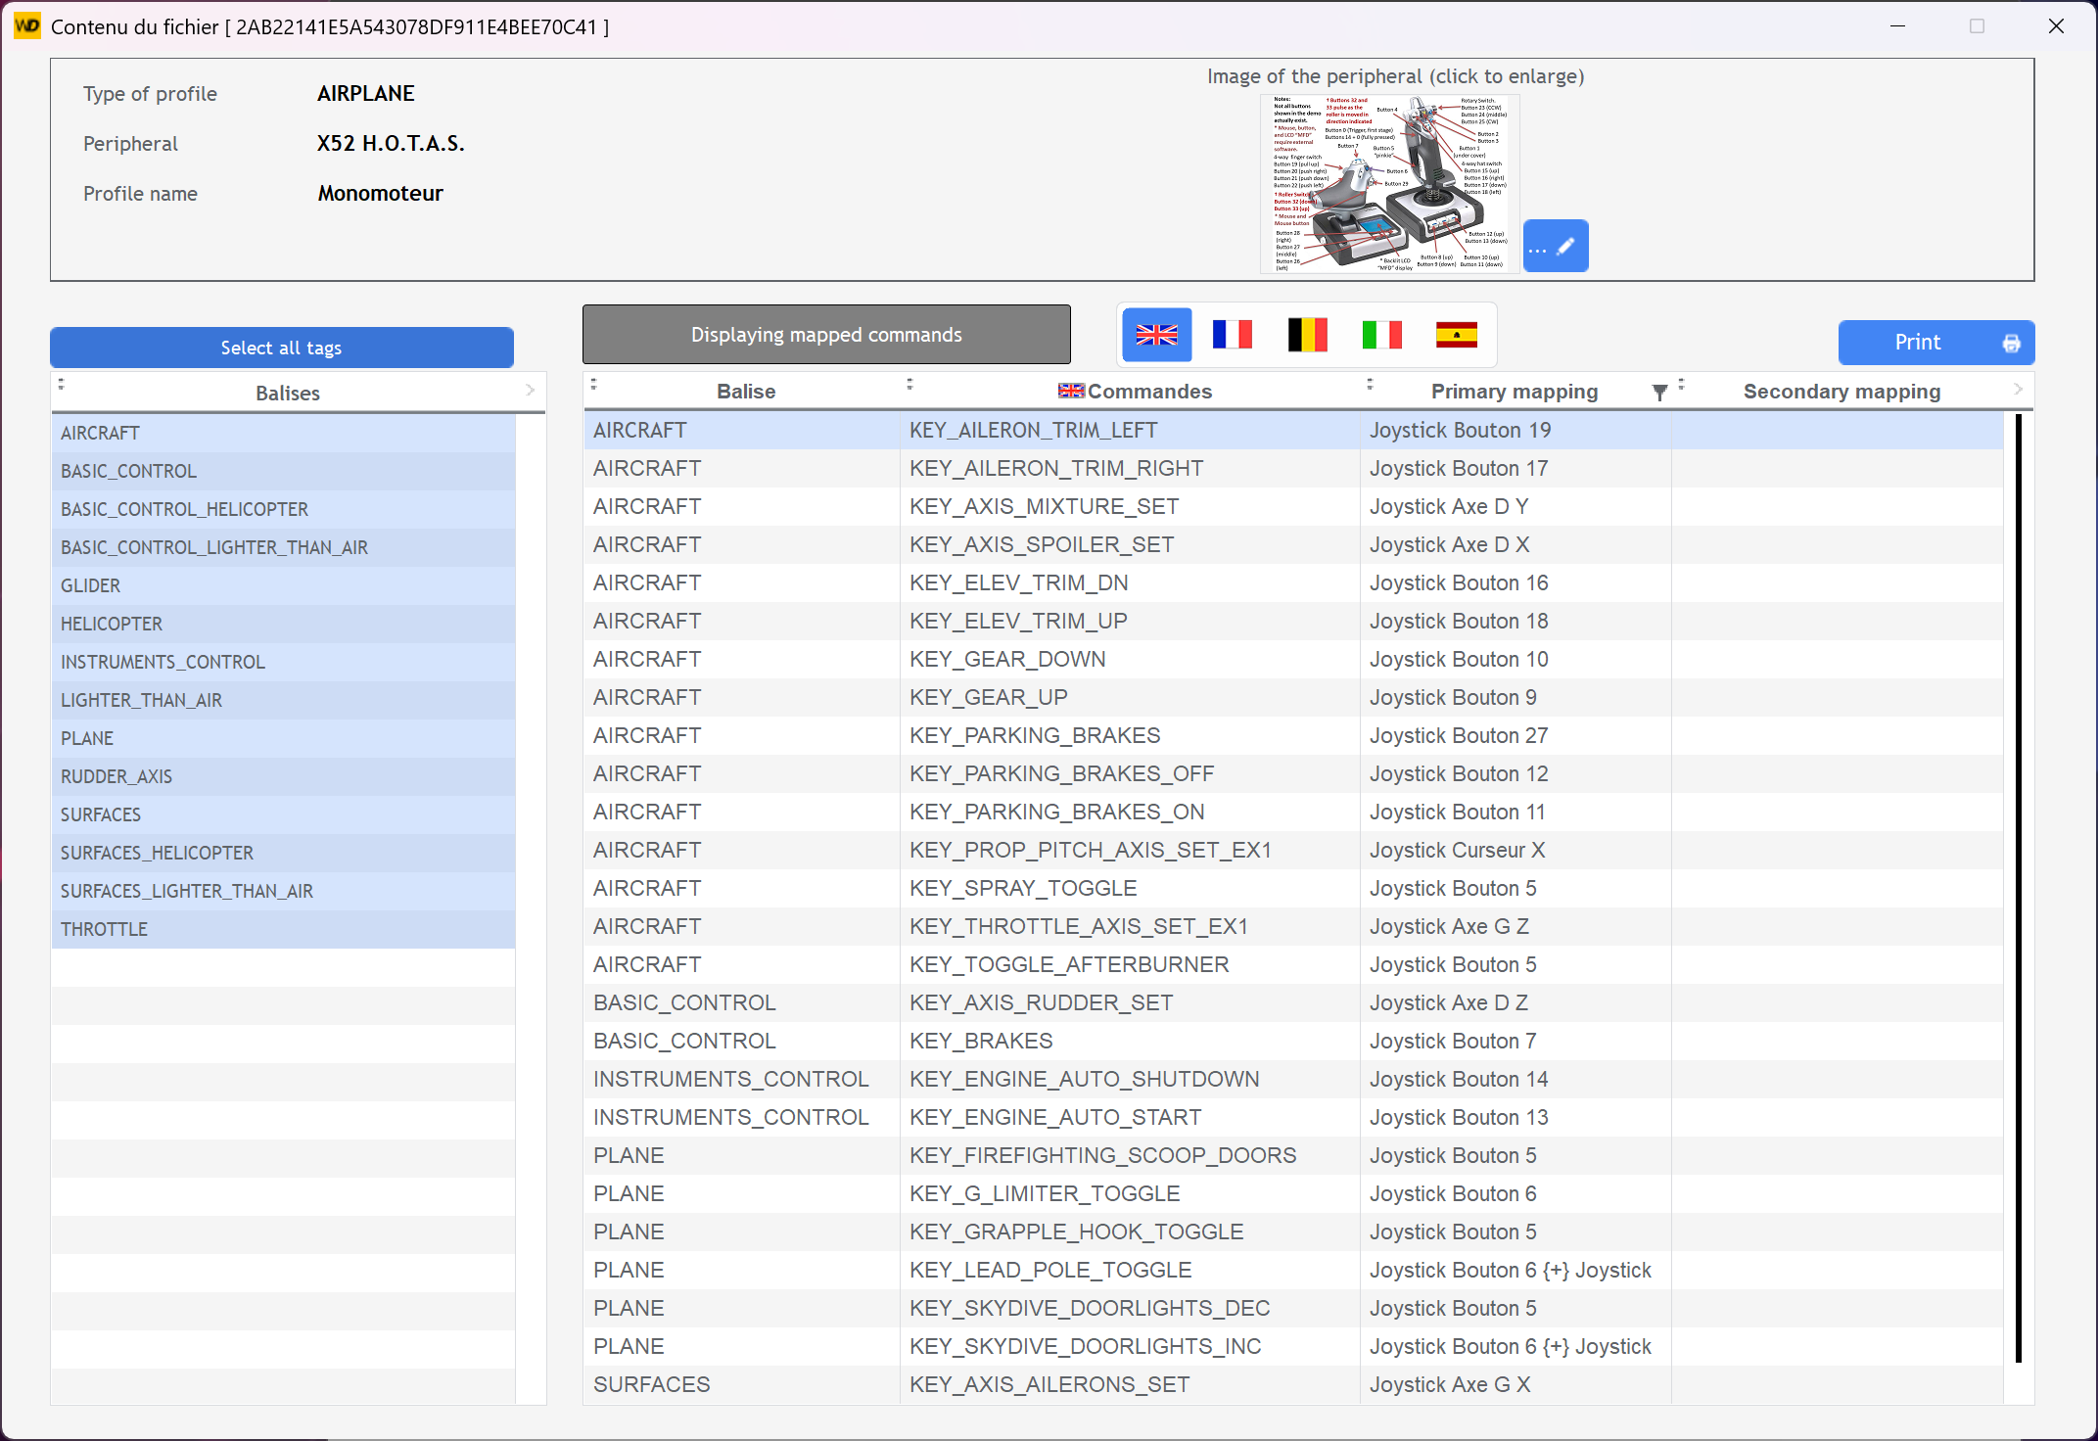Select the French flag language
This screenshot has height=1441, width=2098.
pyautogui.click(x=1232, y=336)
